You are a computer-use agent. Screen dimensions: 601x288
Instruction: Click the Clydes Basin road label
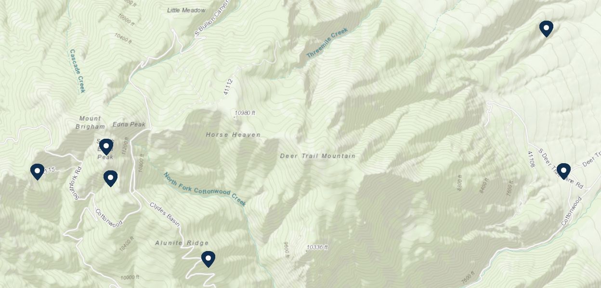[165, 213]
